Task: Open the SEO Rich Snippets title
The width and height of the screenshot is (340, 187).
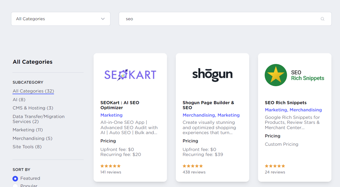Action: [x=286, y=103]
